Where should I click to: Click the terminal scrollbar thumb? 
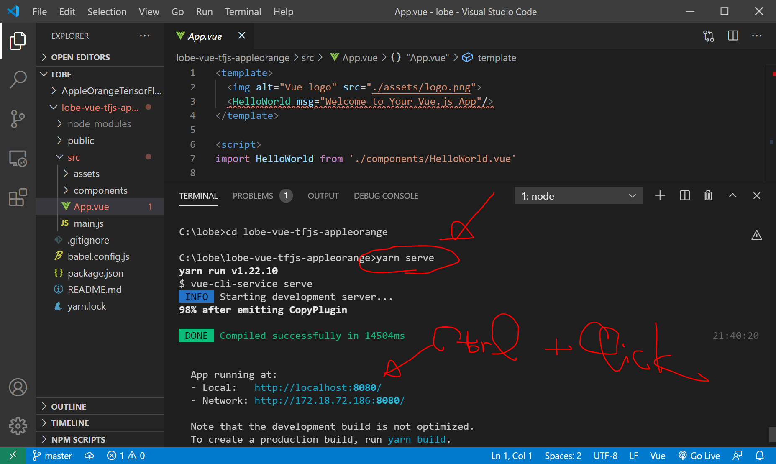tap(772, 434)
